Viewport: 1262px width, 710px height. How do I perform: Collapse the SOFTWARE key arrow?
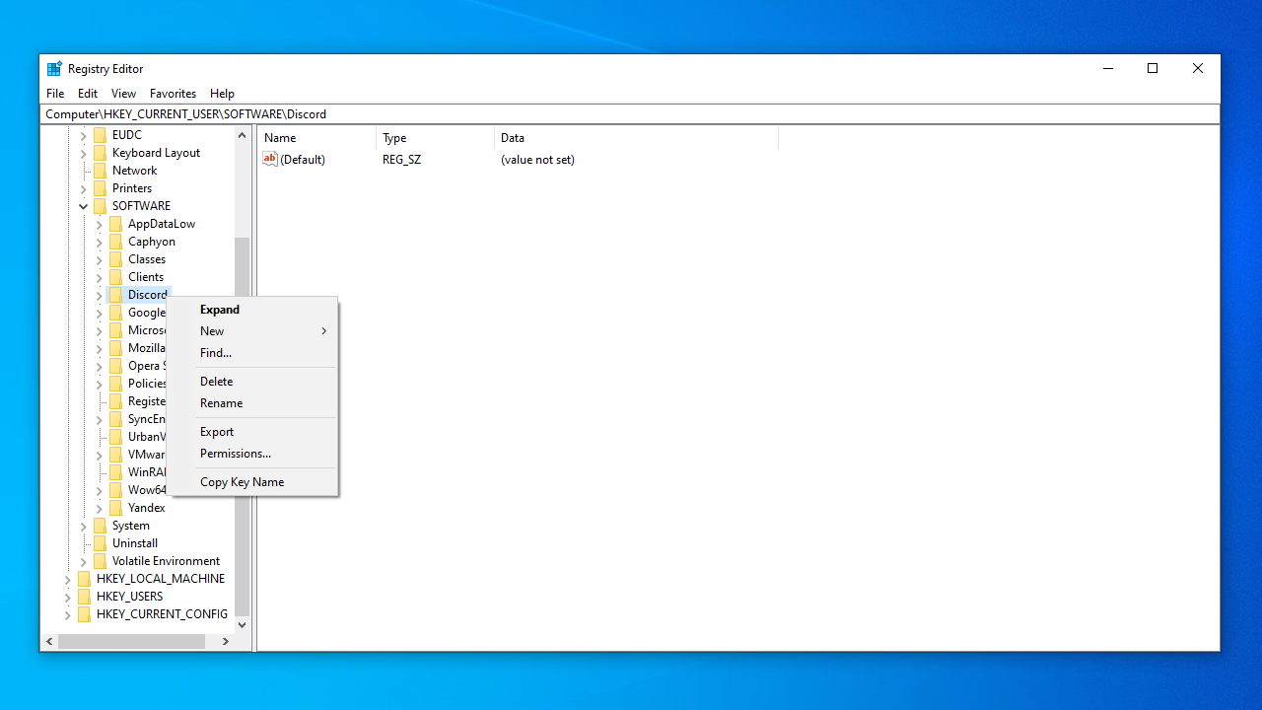tap(84, 206)
